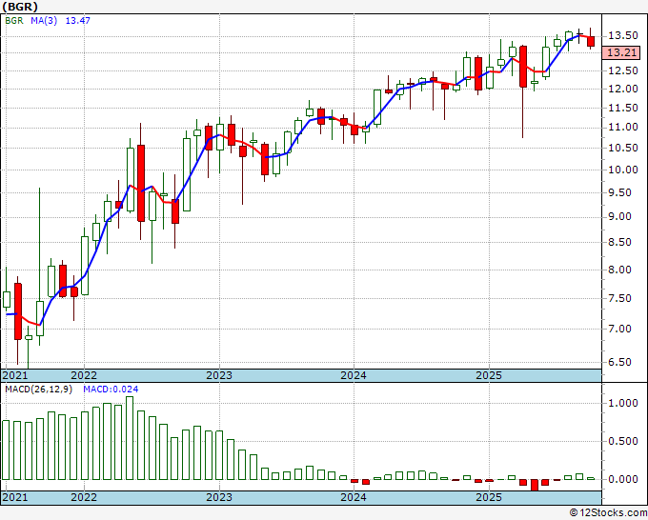Click the tallest green MACD histogram bar
Screen dimensions: 648x520
click(x=130, y=438)
